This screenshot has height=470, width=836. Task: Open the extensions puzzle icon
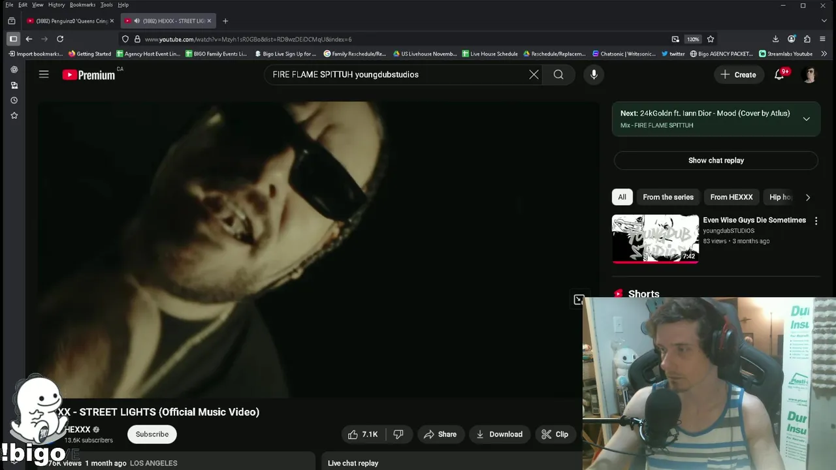coord(807,39)
